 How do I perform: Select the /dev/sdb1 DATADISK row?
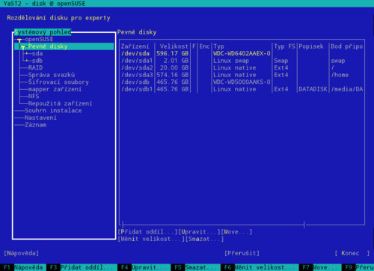coord(242,89)
